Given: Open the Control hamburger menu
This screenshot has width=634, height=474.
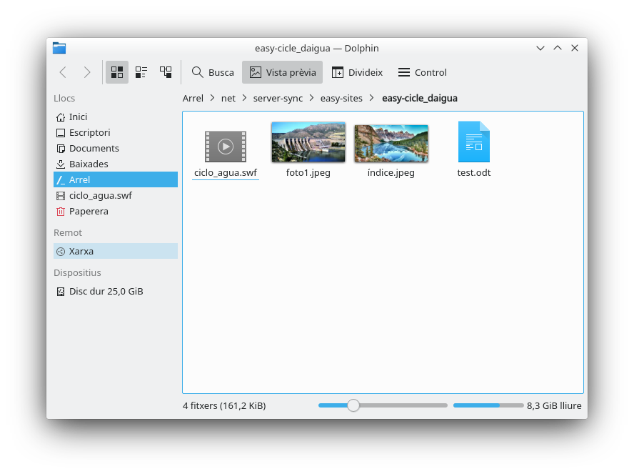Looking at the screenshot, I should (422, 72).
